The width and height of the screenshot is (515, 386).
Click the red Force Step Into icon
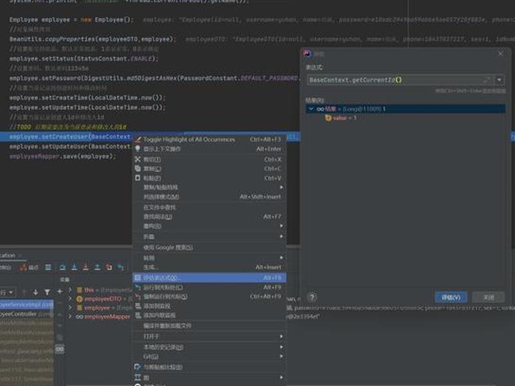point(86,267)
